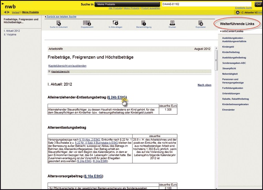Collapse the infoCenter/Lexika section
This screenshot has width=263, height=190.
click(x=220, y=32)
